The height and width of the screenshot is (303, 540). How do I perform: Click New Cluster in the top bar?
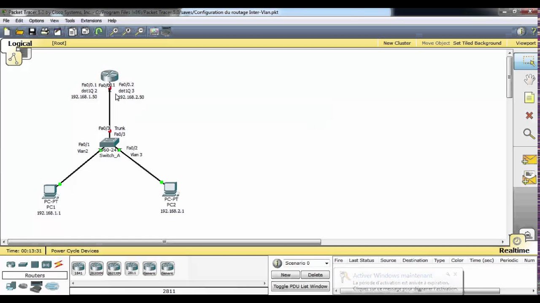[x=397, y=43]
